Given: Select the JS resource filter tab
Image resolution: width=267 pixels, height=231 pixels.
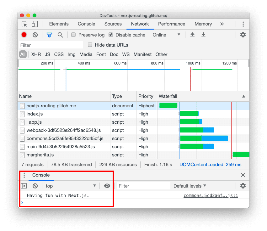Looking at the screenshot, I should (x=47, y=54).
